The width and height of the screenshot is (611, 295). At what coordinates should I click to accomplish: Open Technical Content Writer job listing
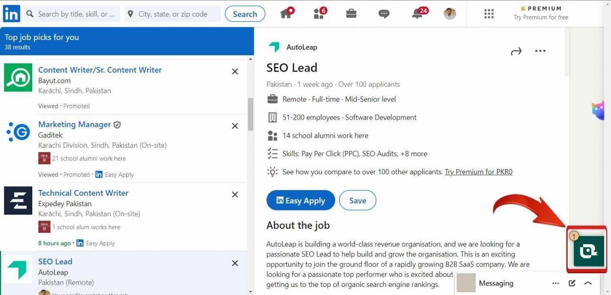coord(83,193)
